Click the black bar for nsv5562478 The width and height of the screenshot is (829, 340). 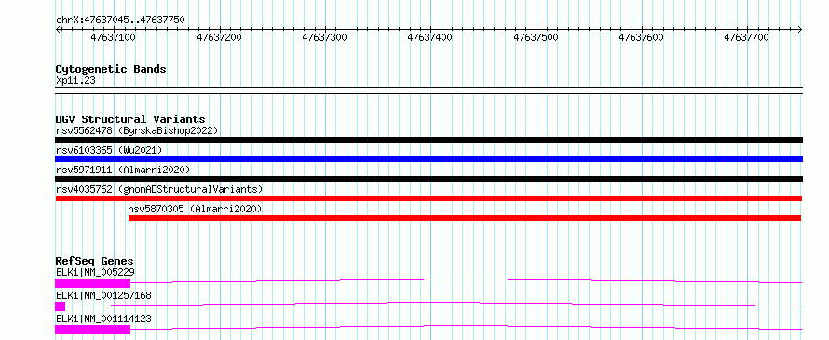tap(428, 140)
